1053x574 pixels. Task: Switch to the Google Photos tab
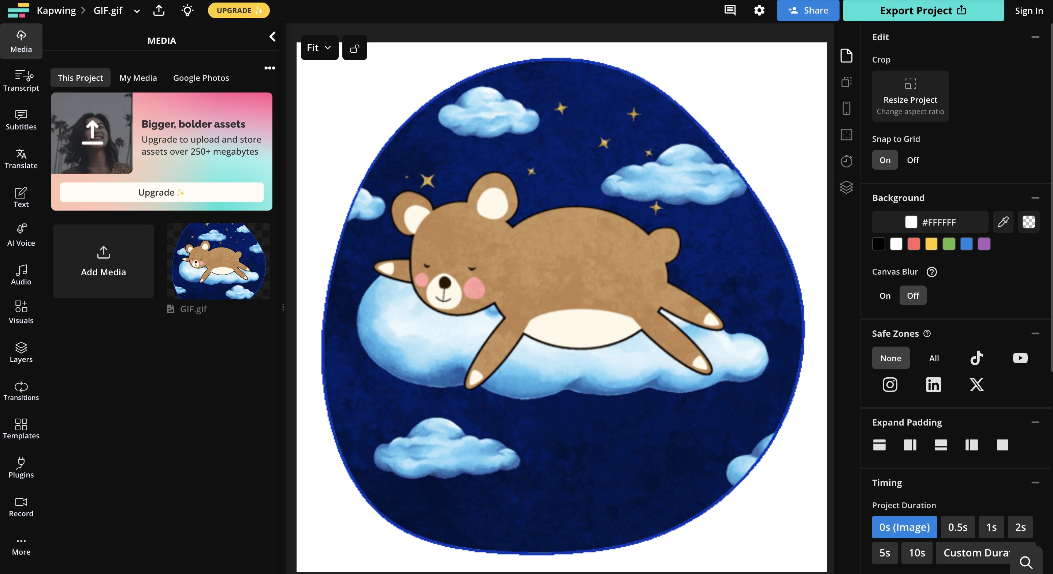point(201,78)
